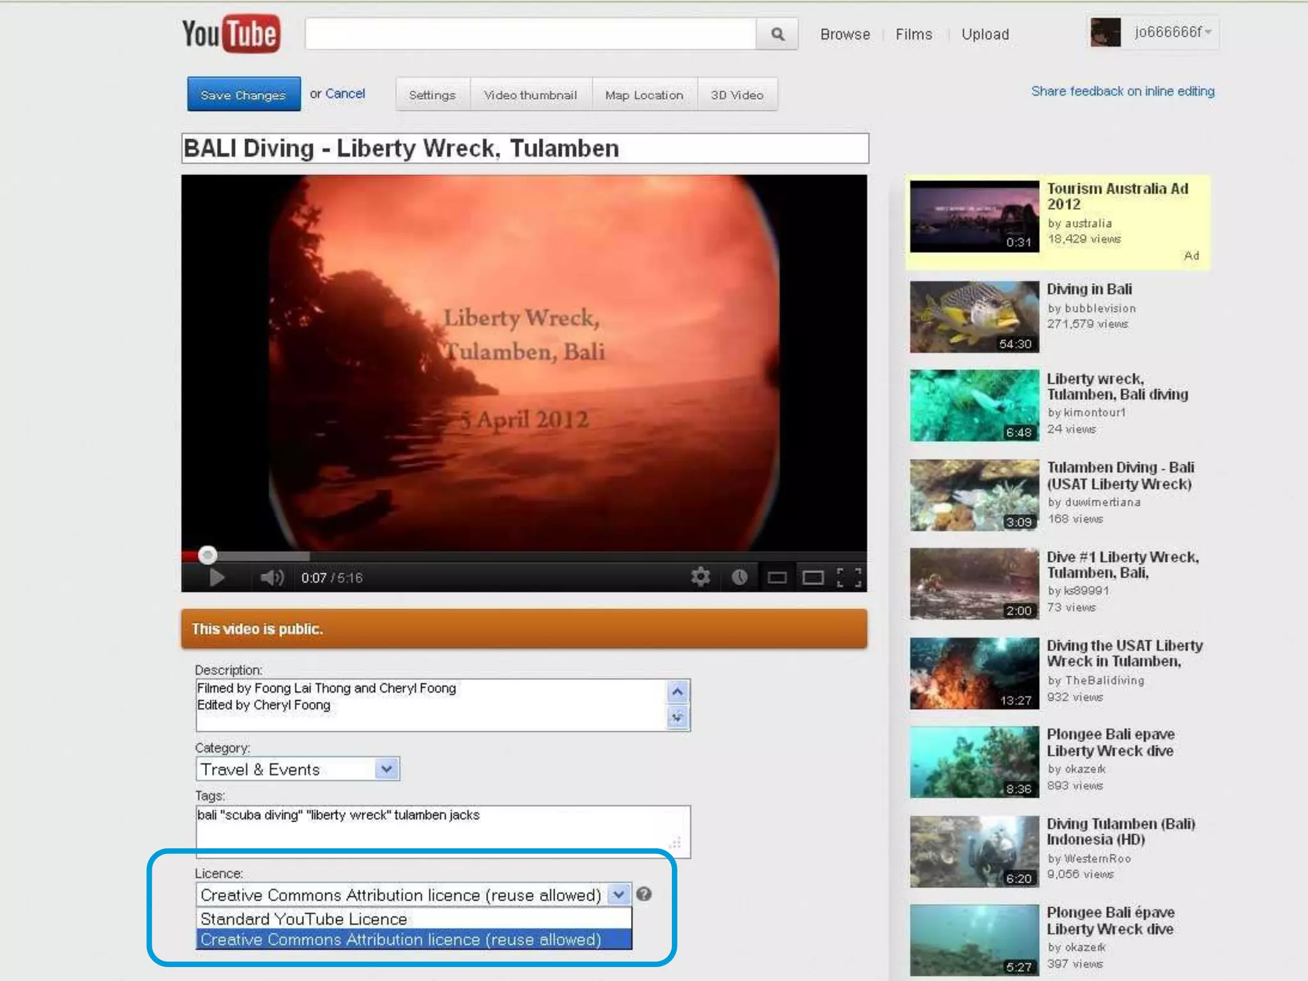
Task: Open the Map Location tab
Action: click(644, 95)
